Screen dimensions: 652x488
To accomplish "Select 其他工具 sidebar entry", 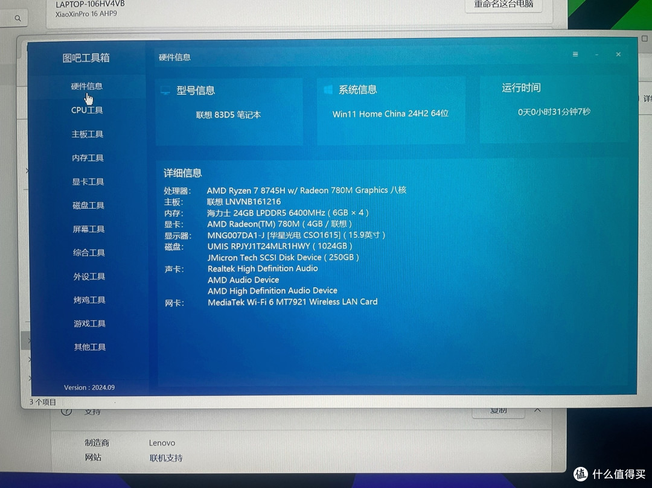I will (x=90, y=347).
